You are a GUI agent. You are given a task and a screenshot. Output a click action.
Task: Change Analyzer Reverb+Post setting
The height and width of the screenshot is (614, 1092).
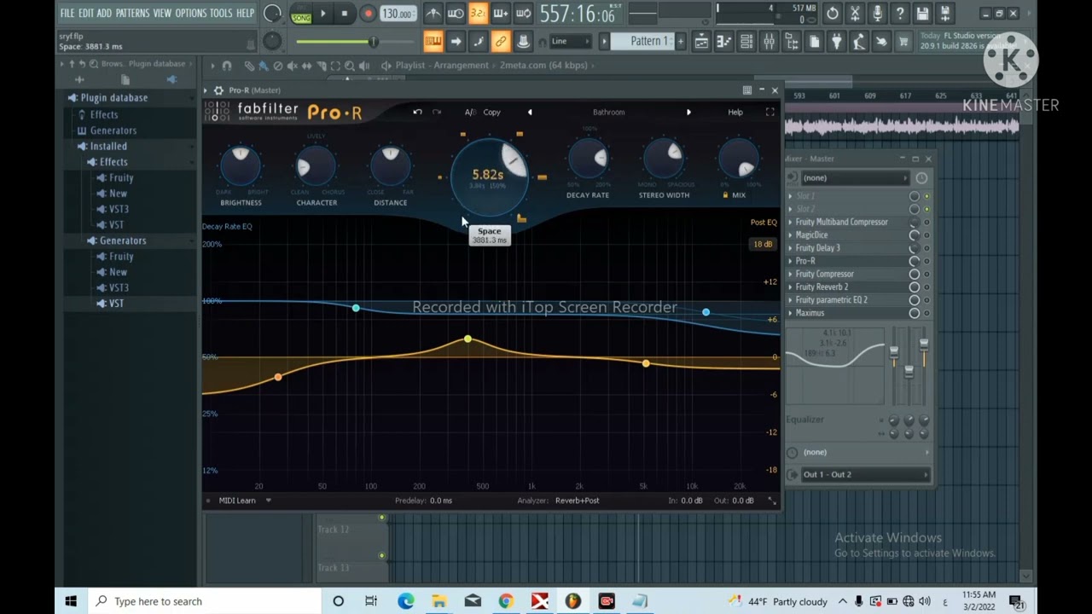click(578, 501)
